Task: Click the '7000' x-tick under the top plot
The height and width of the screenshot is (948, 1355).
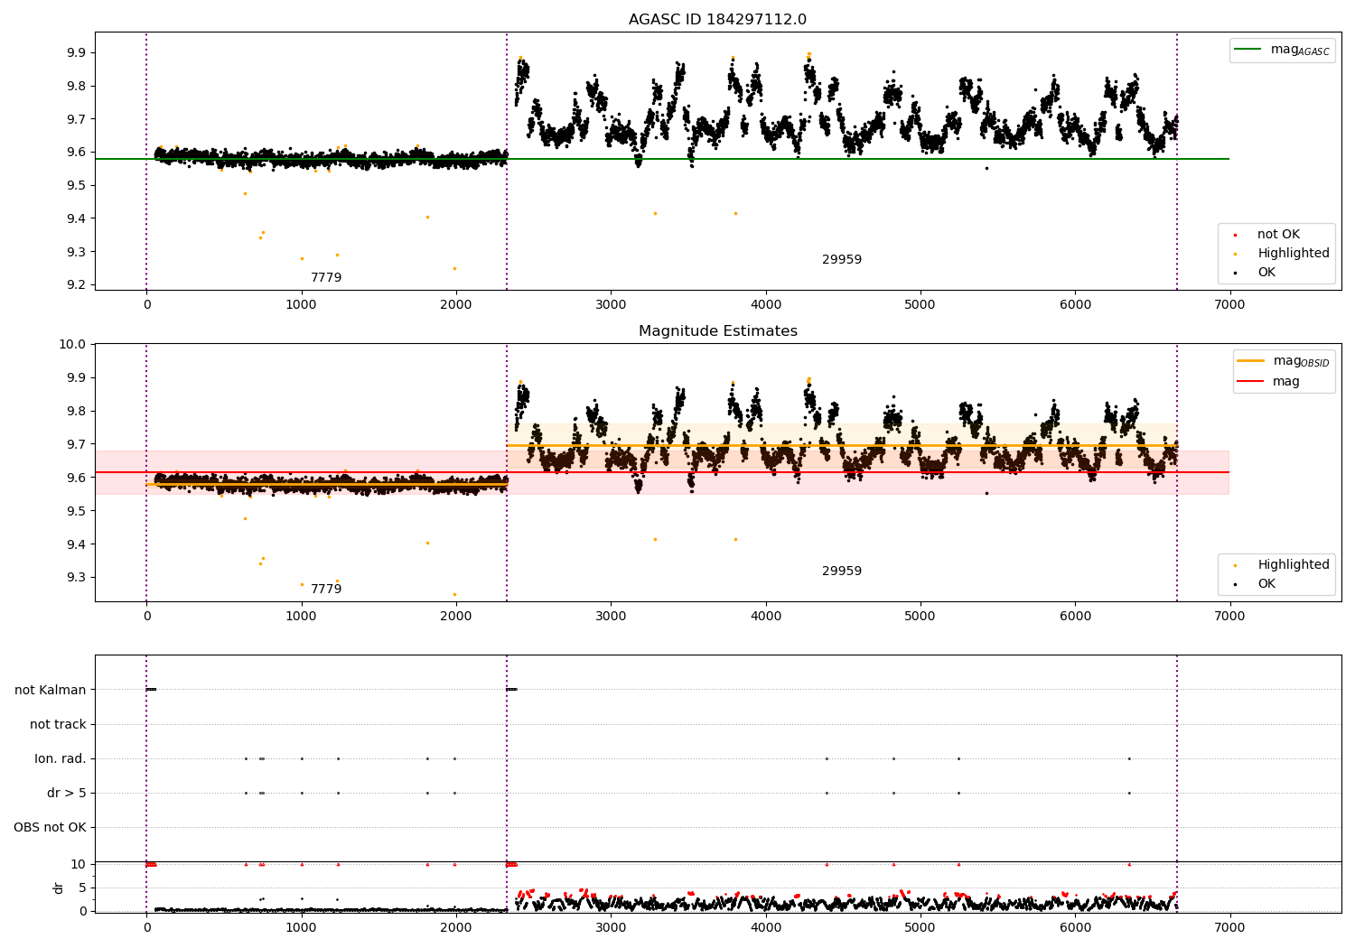Action: (1229, 304)
